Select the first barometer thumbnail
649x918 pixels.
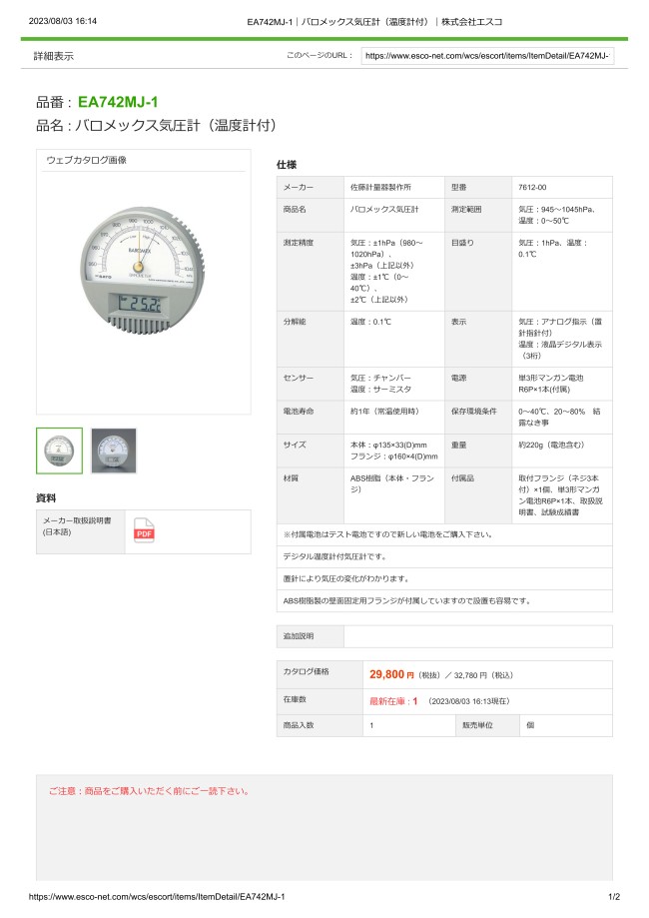point(60,451)
